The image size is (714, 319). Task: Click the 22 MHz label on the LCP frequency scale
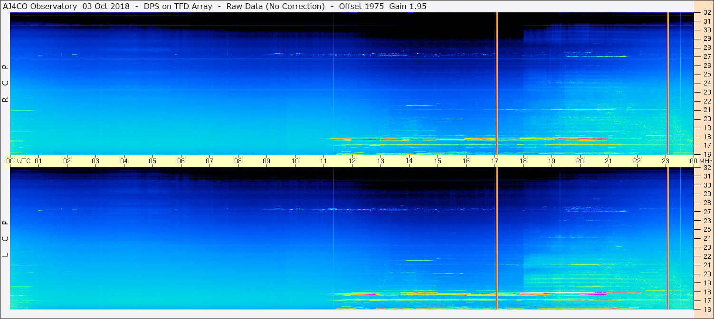[707, 256]
